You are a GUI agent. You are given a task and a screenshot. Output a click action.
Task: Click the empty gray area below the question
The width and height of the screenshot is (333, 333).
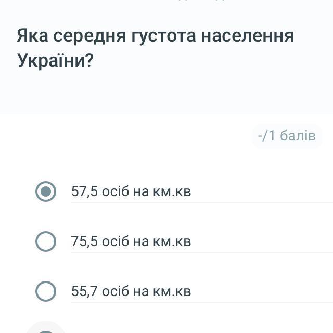point(166,94)
